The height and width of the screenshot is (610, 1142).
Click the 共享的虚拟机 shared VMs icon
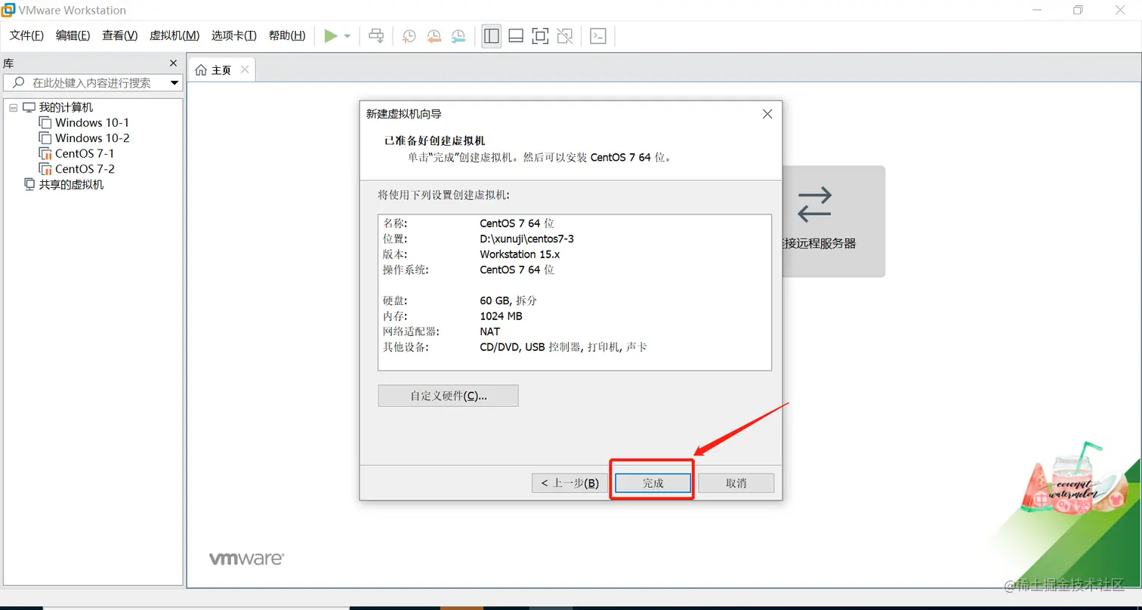click(29, 184)
